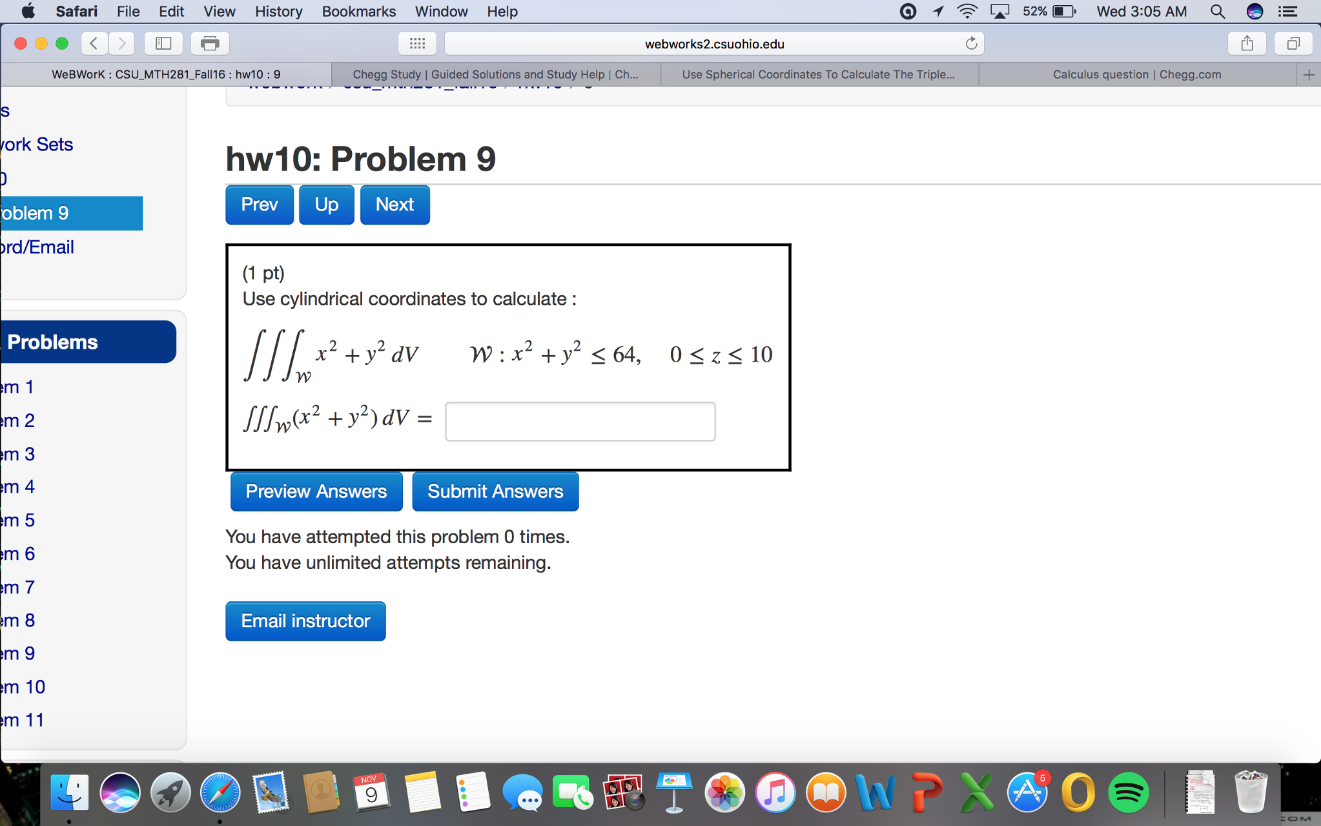1321x826 pixels.
Task: Click the Email instructor button
Action: pyautogui.click(x=305, y=621)
